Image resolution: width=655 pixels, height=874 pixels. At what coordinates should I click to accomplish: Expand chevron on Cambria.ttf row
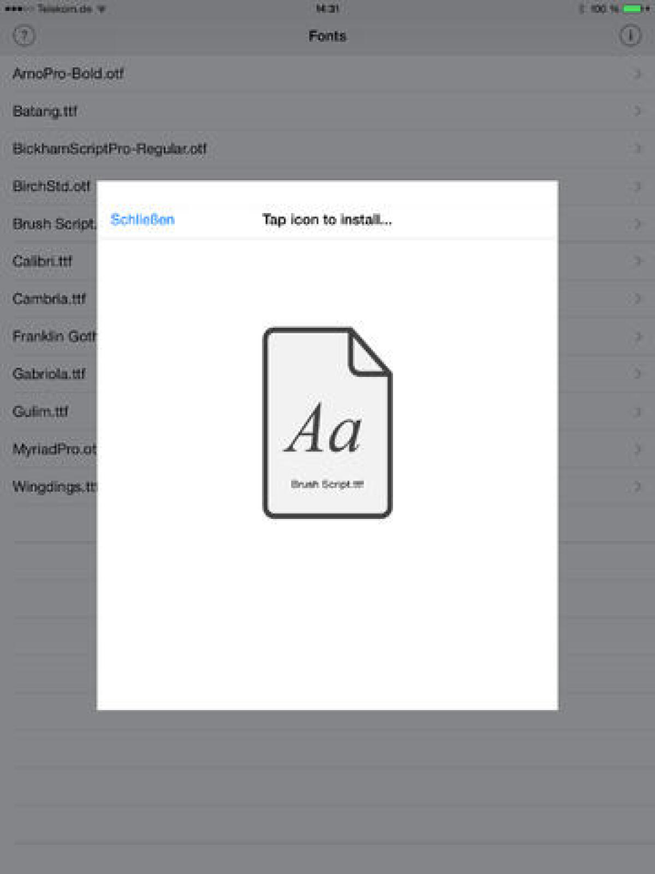coord(637,299)
